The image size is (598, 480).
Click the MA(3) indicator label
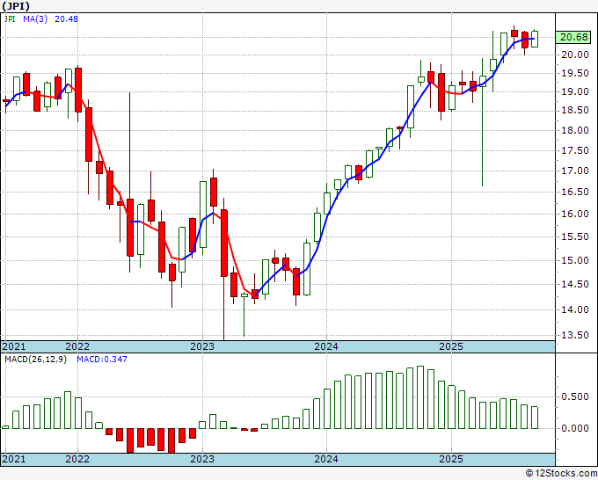pyautogui.click(x=35, y=18)
